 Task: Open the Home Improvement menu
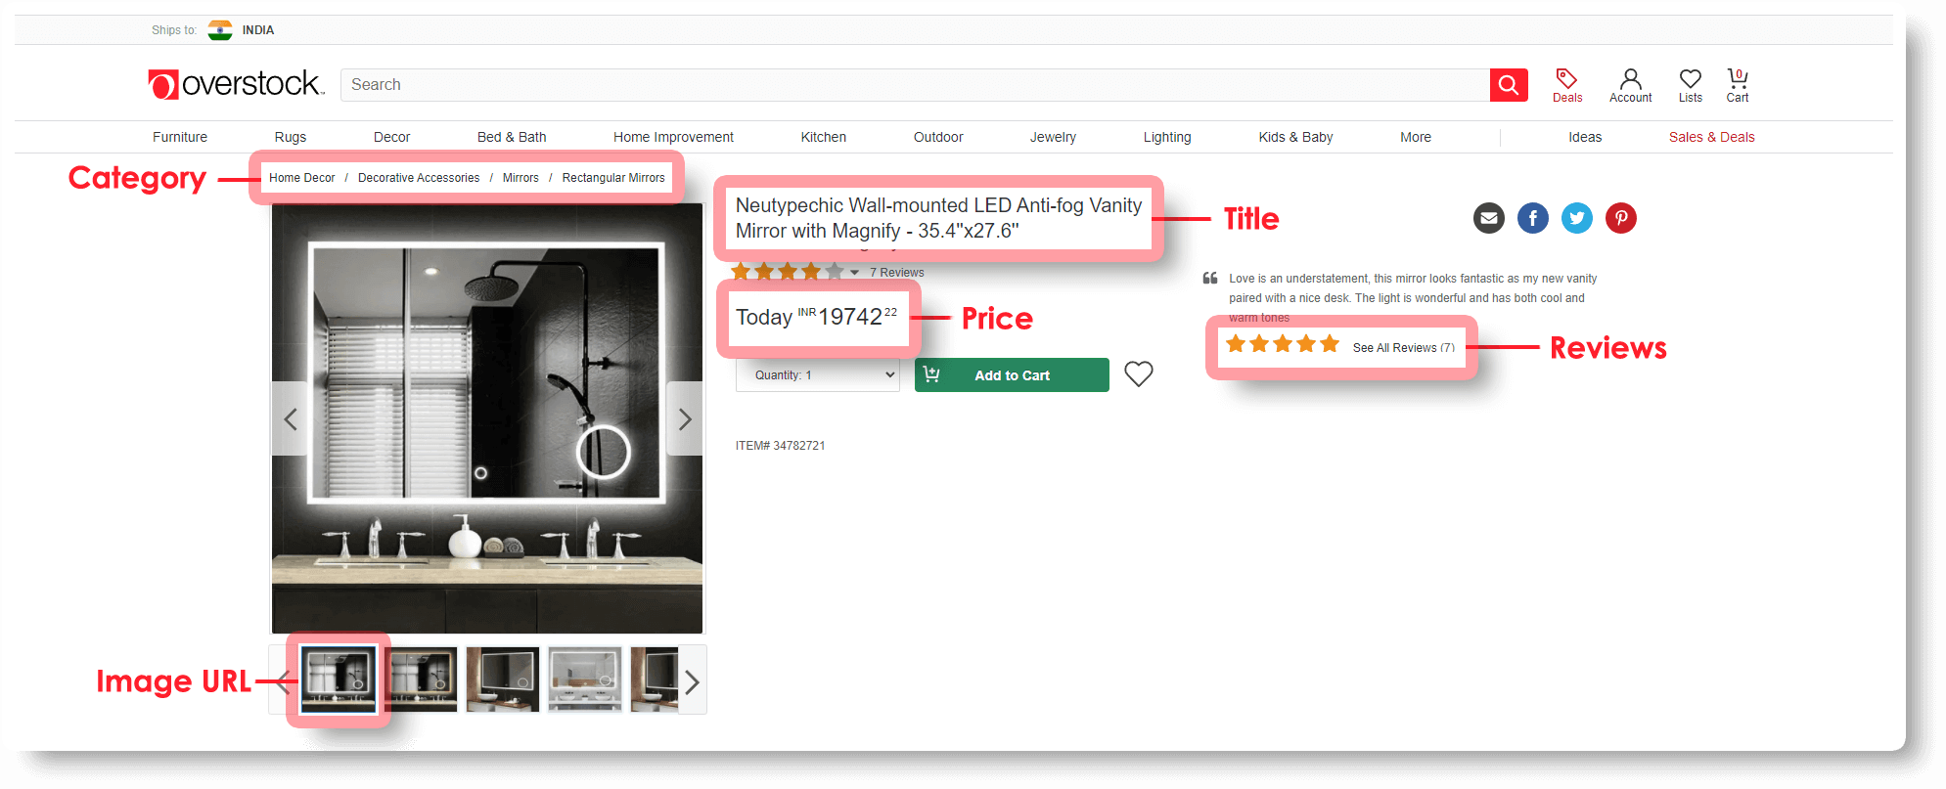pos(673,137)
